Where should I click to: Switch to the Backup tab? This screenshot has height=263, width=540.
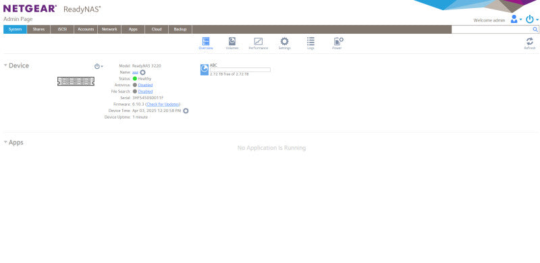click(x=180, y=29)
